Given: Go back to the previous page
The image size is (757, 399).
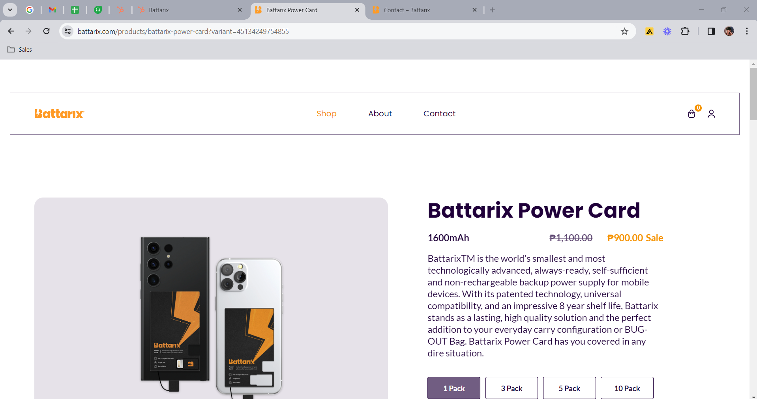Looking at the screenshot, I should [11, 31].
